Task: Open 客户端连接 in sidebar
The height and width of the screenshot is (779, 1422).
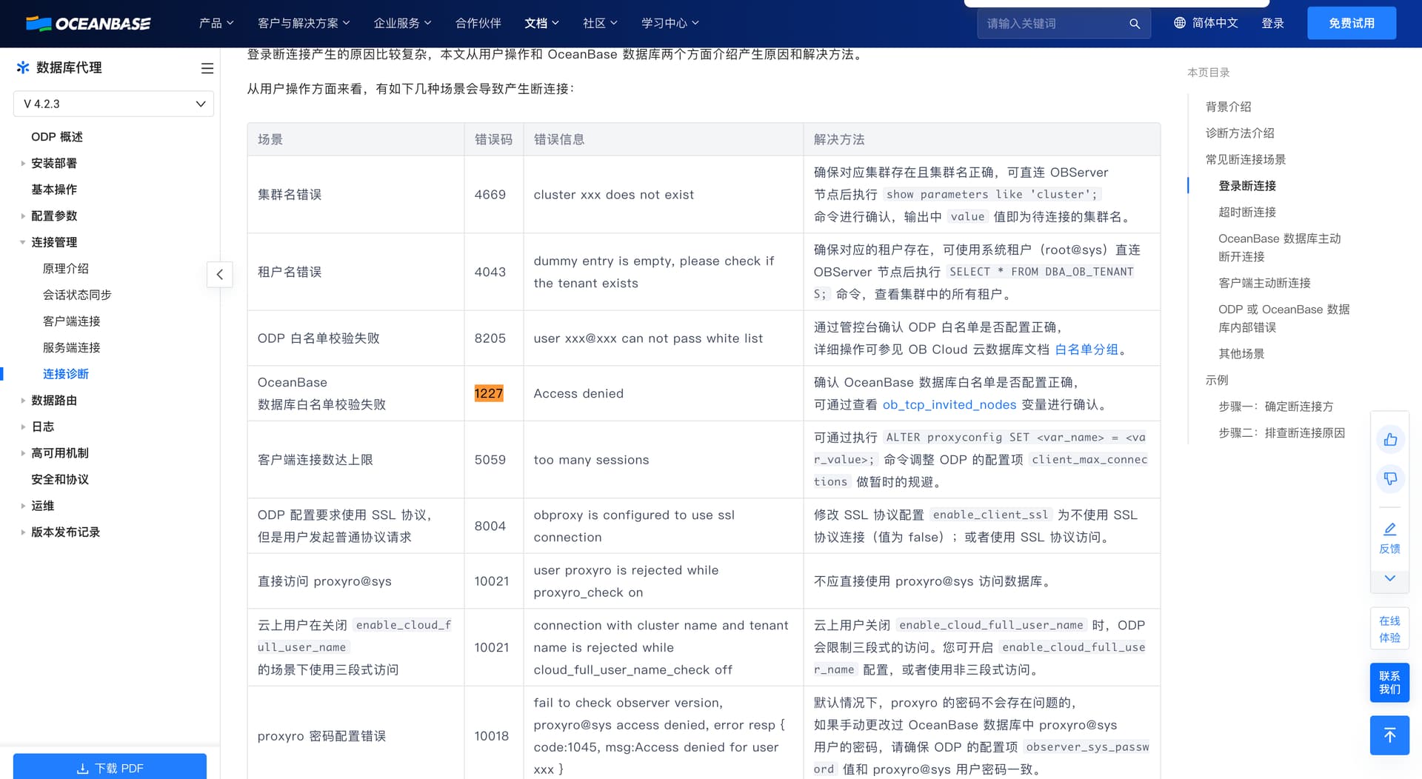Action: [x=72, y=321]
